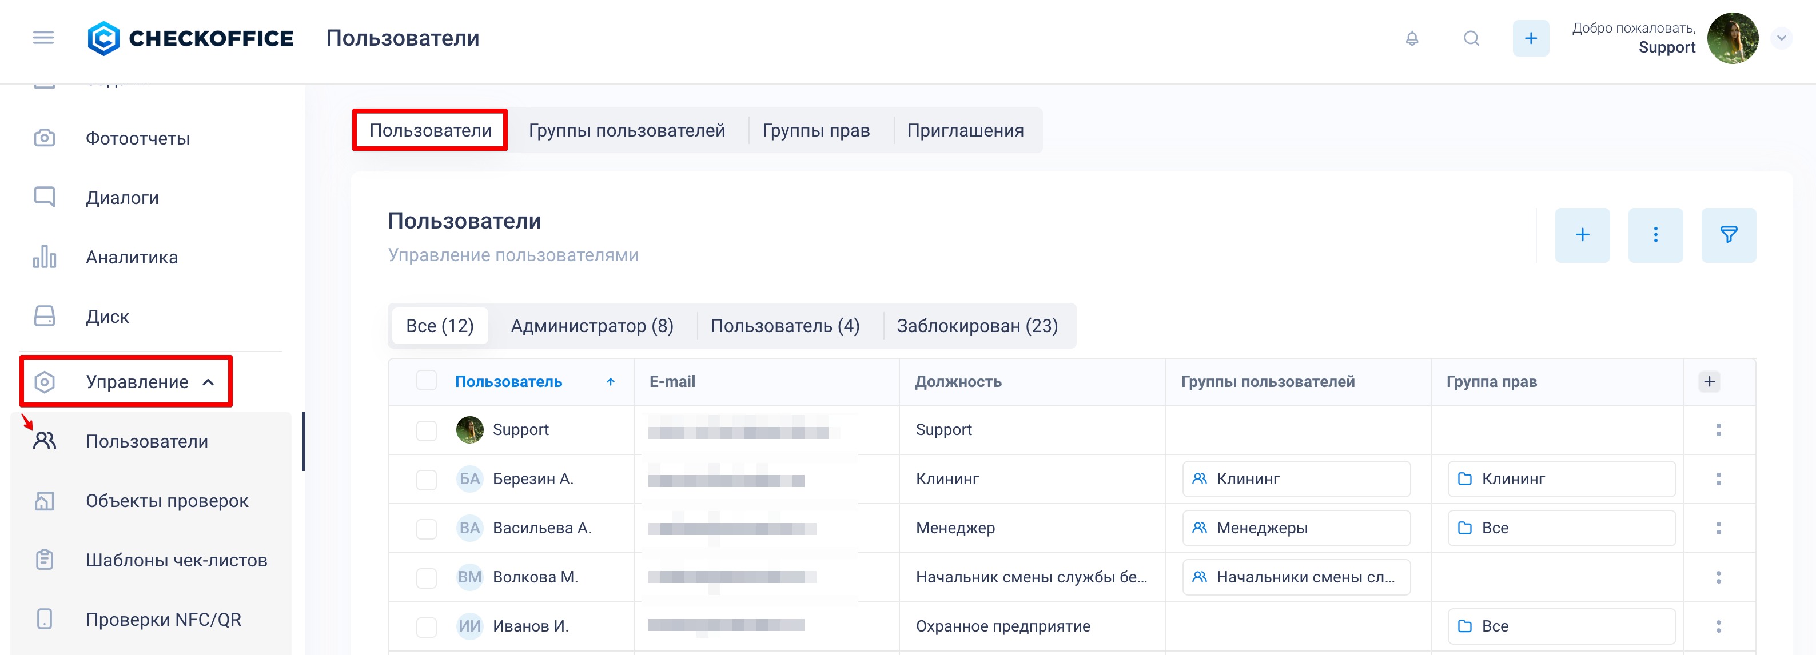The image size is (1816, 655).
Task: Open the three-dot actions menu above the table
Action: [1655, 234]
